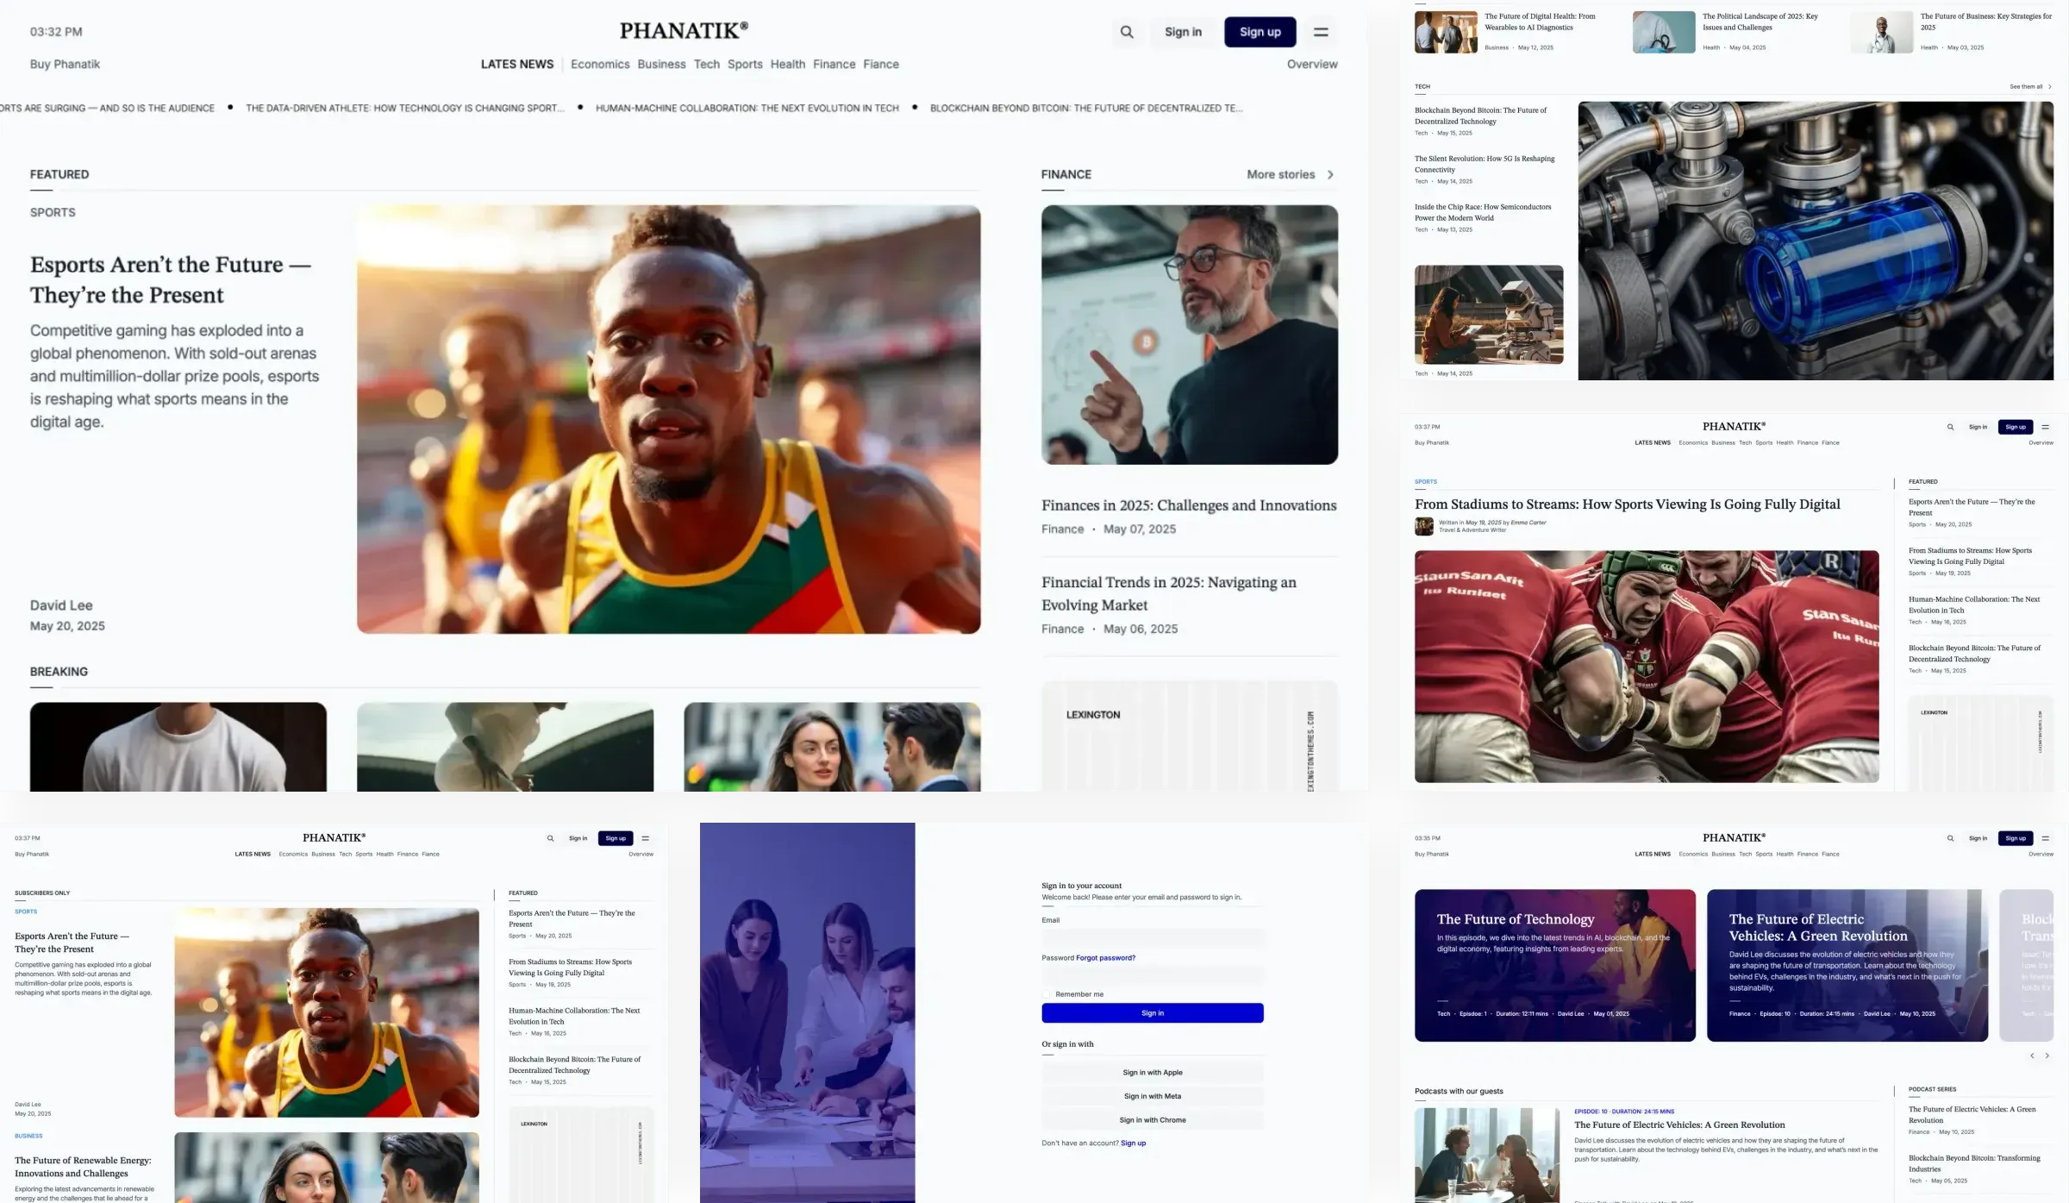Open Health in the large homepage nav
The image size is (2069, 1203).
coord(788,65)
